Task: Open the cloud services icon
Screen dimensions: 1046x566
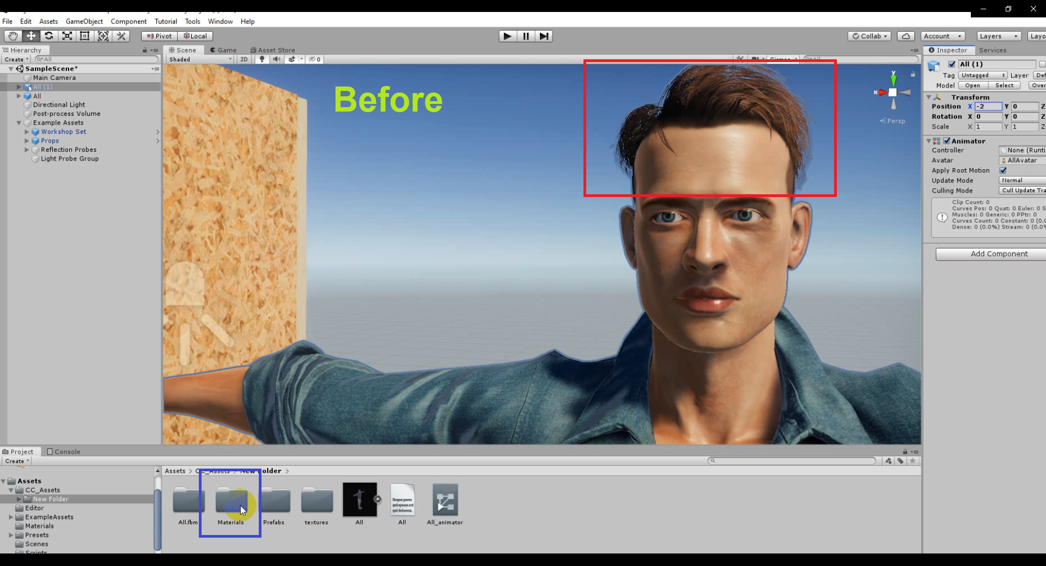Action: pyautogui.click(x=905, y=36)
